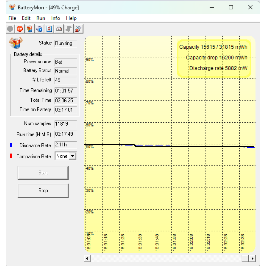
Task: Click the red Stop sign toolbar icon
Action: tap(20, 29)
